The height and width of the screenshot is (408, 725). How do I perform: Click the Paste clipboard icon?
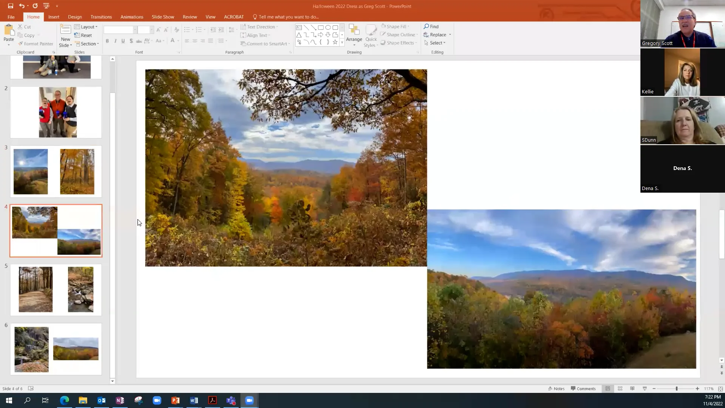[9, 30]
